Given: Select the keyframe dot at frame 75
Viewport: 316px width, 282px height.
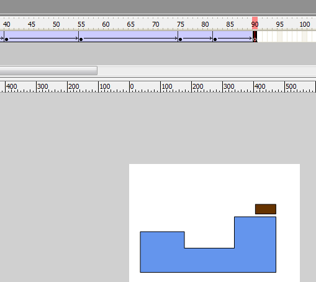Looking at the screenshot, I should (180, 39).
